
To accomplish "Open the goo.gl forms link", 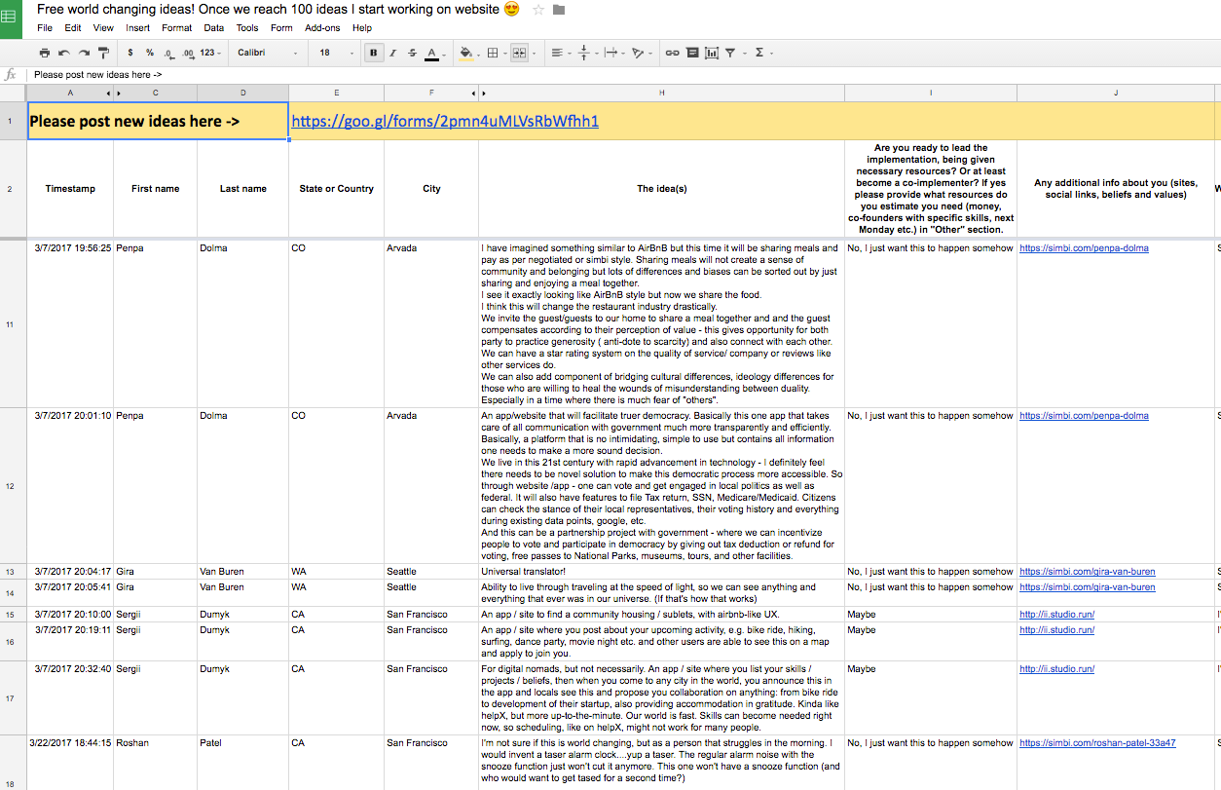I will coord(445,122).
